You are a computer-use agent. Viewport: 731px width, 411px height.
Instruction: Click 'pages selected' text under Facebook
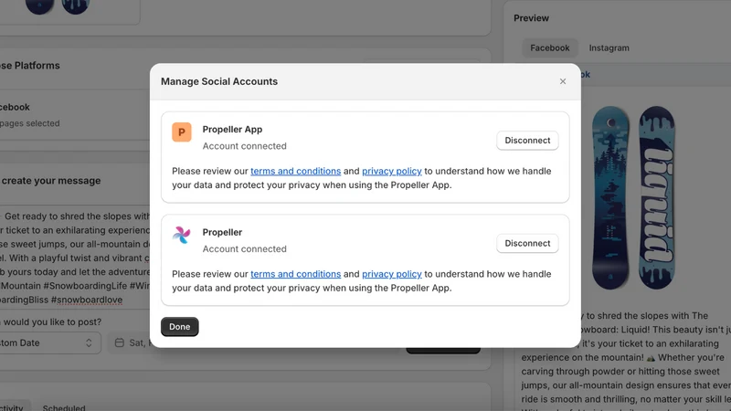click(x=30, y=123)
